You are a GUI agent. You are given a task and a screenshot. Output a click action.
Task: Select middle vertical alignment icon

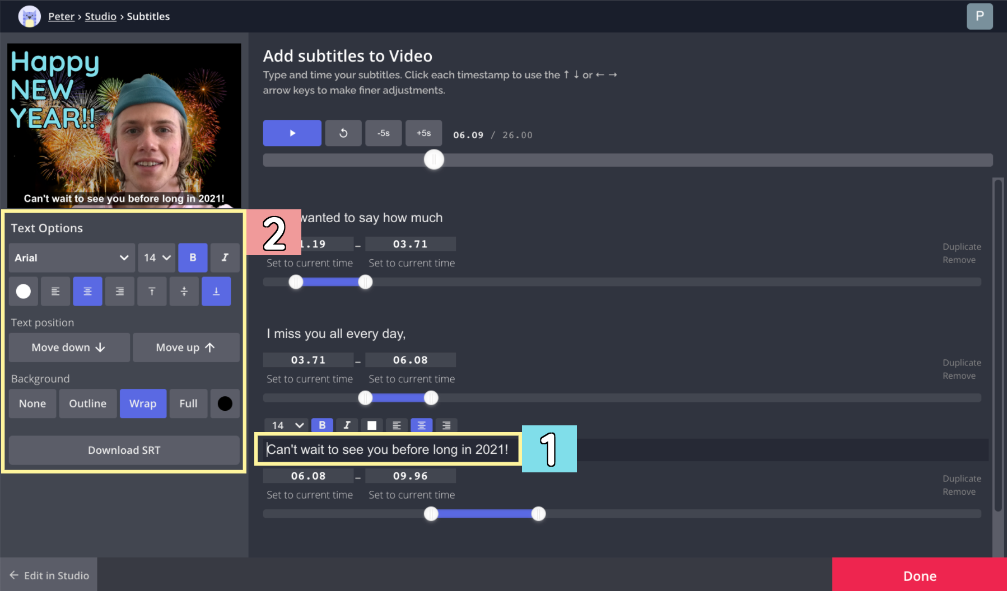[184, 291]
